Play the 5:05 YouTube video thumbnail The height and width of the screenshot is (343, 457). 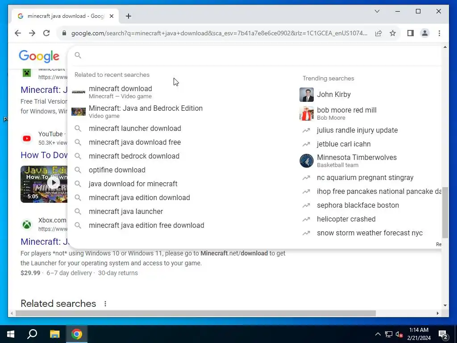click(44, 184)
